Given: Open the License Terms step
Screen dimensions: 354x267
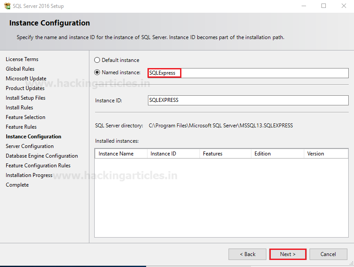Looking at the screenshot, I should 22,59.
